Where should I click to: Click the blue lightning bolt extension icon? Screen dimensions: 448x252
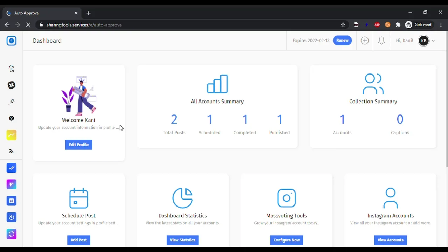pyautogui.click(x=366, y=25)
